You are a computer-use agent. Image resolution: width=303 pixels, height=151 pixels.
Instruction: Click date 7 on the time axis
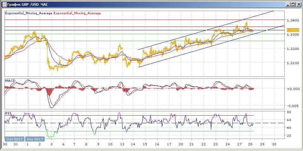pos(74,144)
